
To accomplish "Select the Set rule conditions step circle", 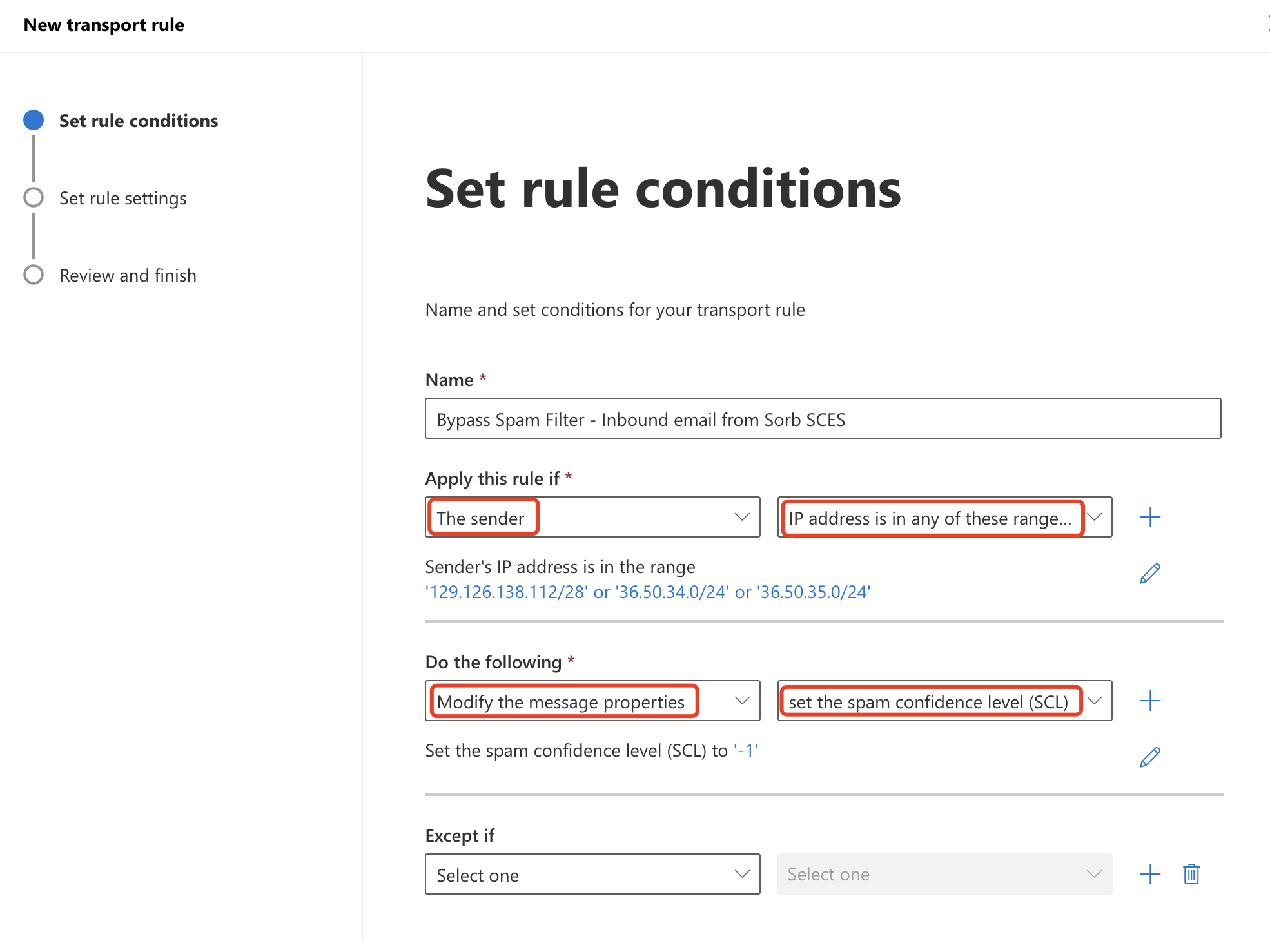I will pyautogui.click(x=33, y=120).
